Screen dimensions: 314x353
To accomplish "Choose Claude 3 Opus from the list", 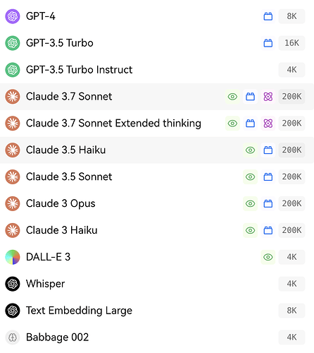I will coord(157,203).
